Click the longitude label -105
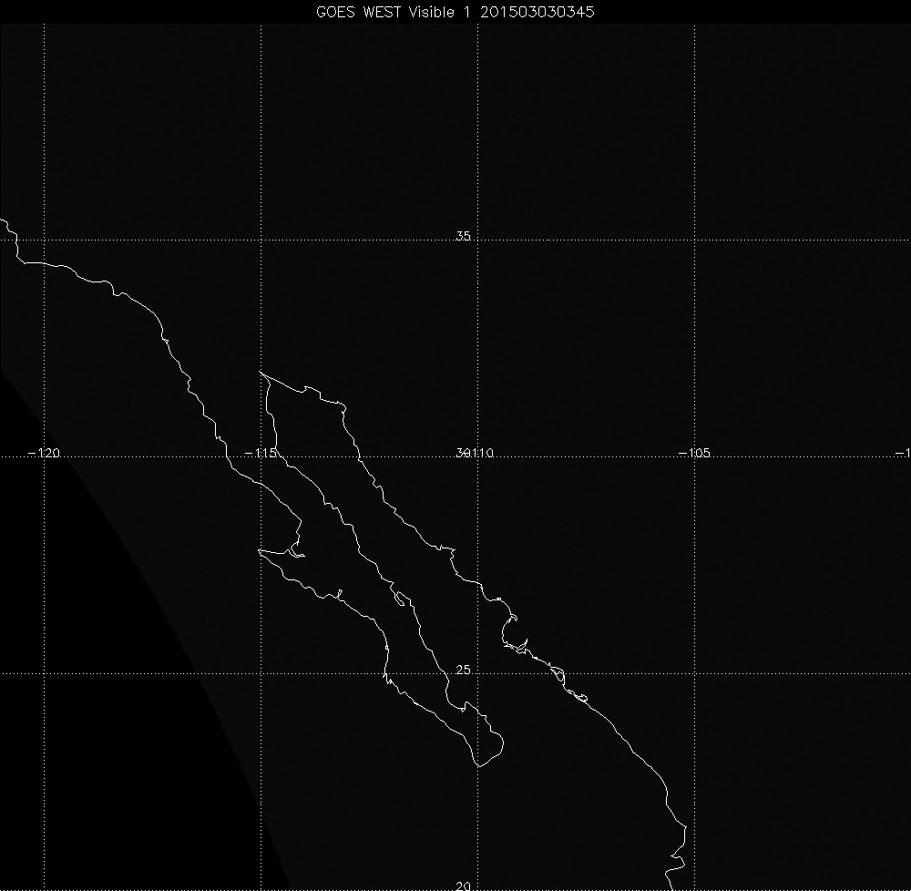The image size is (911, 891). click(x=694, y=453)
